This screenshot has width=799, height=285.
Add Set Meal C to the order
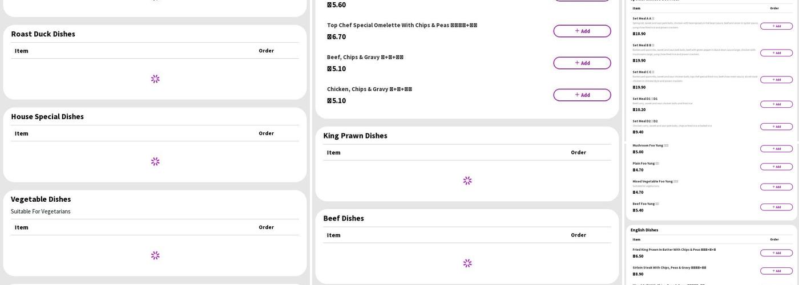click(x=776, y=80)
